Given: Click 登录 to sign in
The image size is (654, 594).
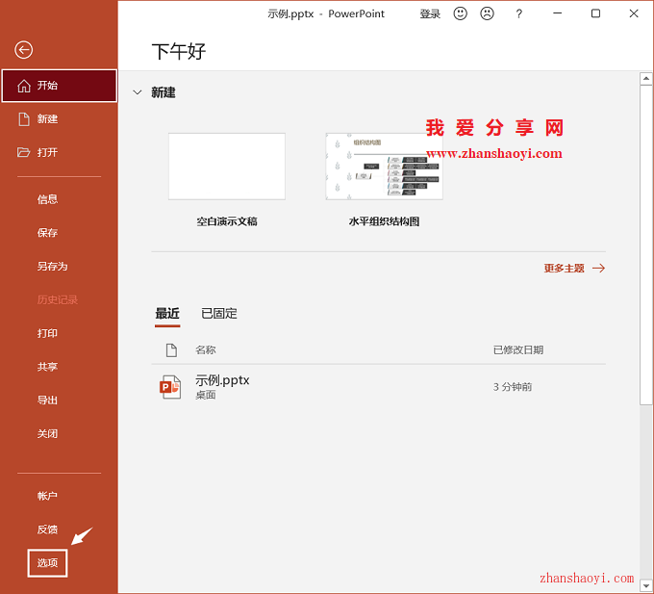Looking at the screenshot, I should (x=430, y=13).
